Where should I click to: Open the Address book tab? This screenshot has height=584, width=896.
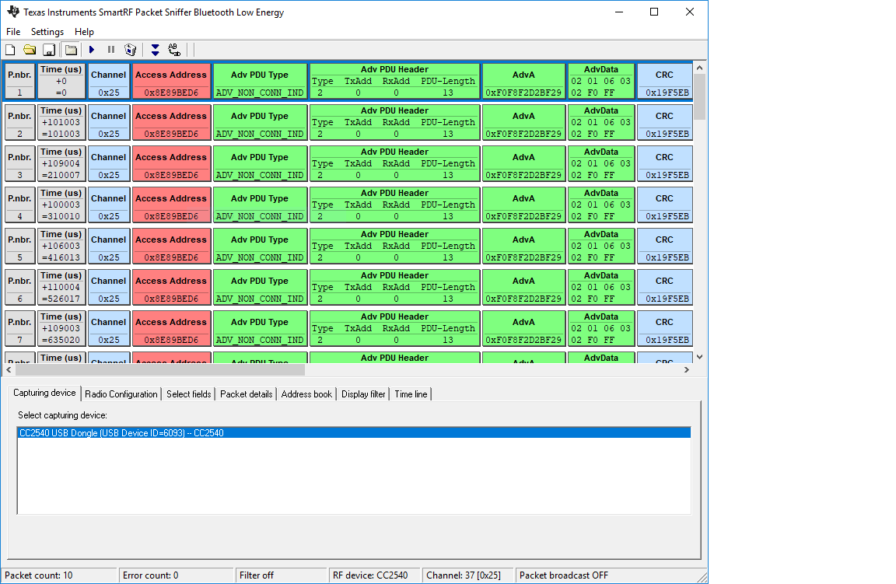click(306, 393)
